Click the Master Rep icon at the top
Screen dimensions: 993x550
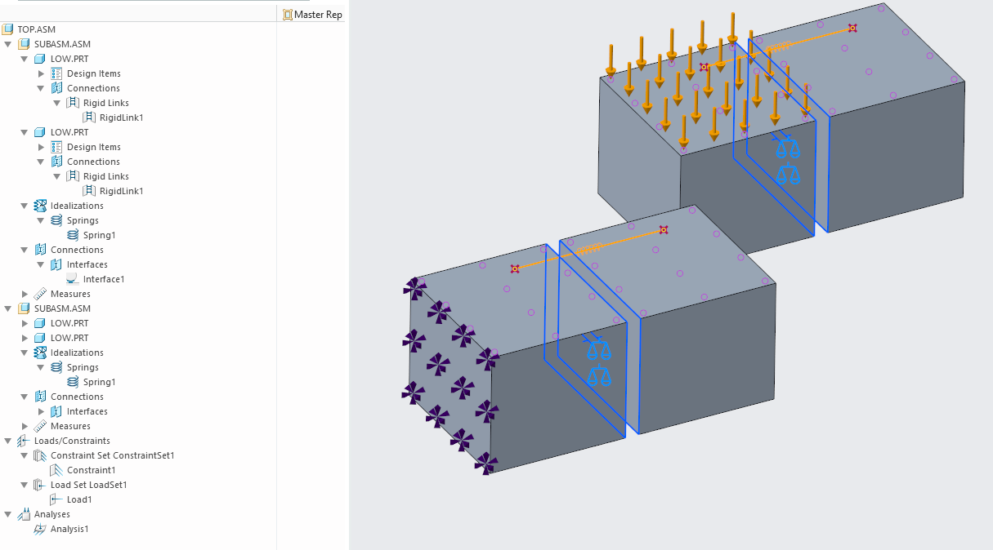coord(287,14)
